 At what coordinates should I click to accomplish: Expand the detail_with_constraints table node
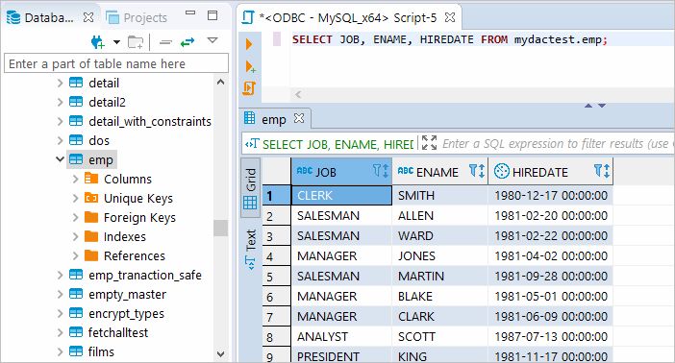60,122
